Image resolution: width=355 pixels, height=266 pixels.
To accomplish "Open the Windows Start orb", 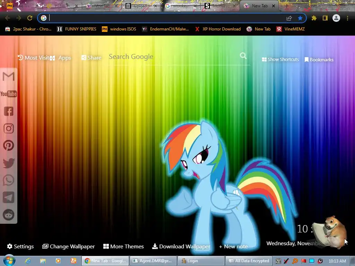I will coord(9,260).
